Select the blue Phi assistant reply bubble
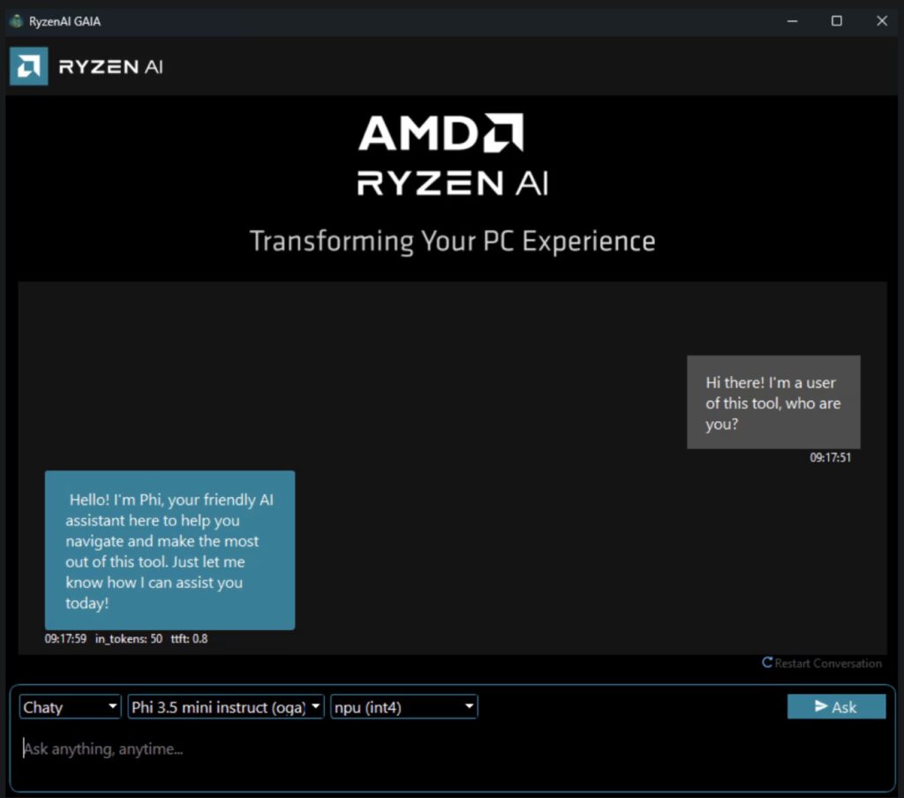 coord(169,550)
